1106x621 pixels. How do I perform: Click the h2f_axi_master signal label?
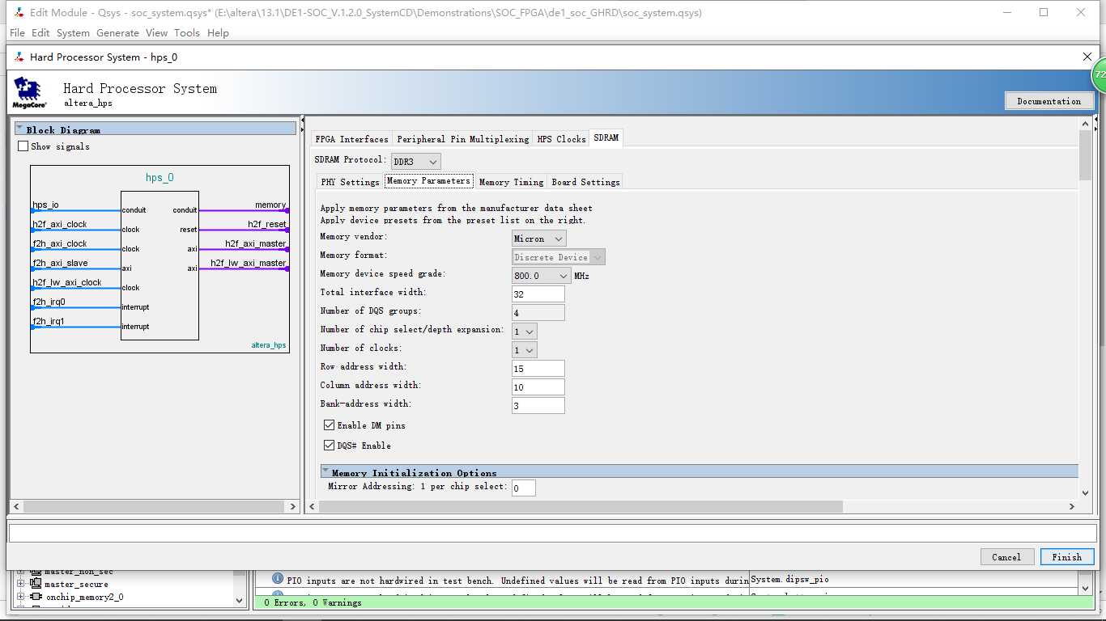(256, 243)
